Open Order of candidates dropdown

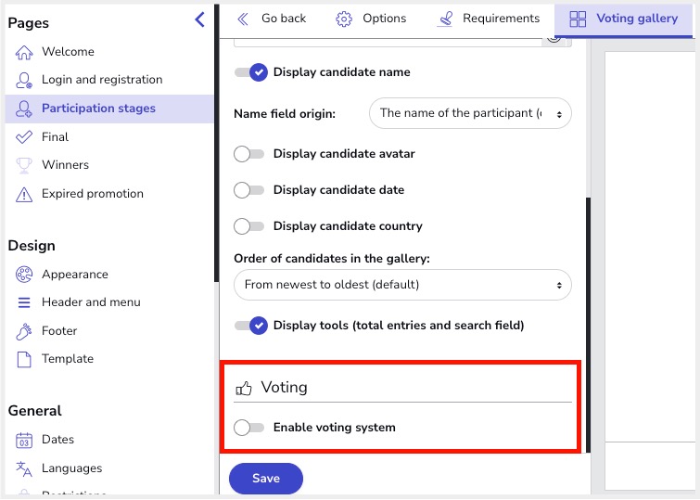pyautogui.click(x=402, y=285)
